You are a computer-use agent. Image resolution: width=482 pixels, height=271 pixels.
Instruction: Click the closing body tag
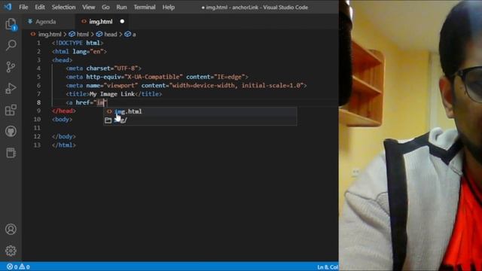(63, 136)
